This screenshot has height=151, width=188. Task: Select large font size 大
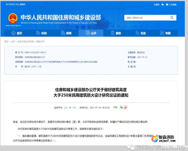(x=66, y=108)
